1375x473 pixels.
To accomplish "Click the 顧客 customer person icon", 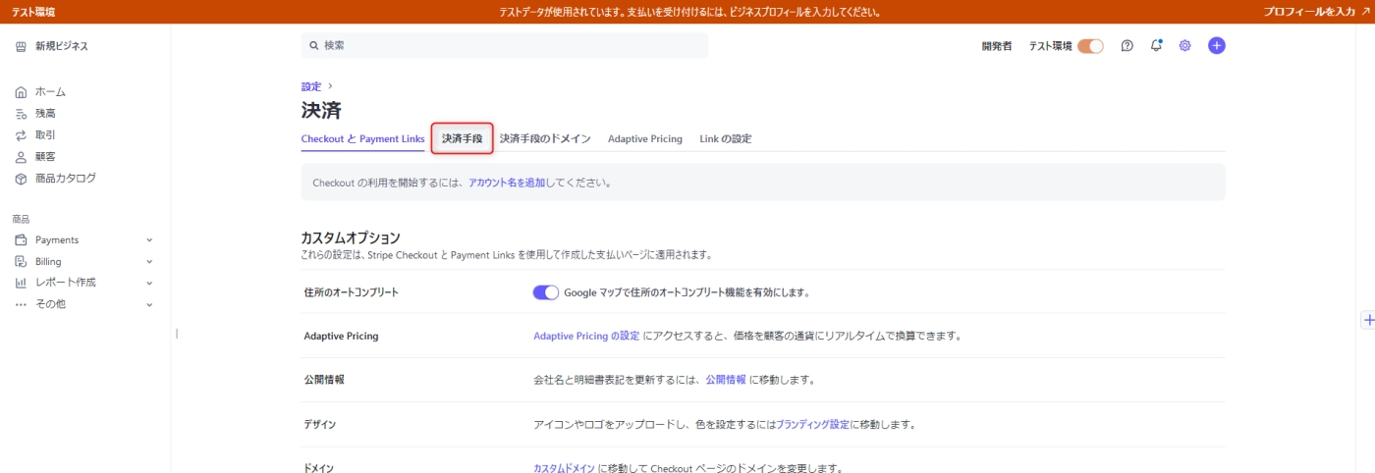I will click(x=21, y=157).
